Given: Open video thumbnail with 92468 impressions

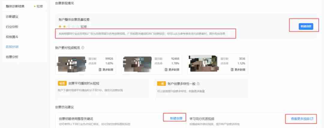Looking at the screenshot, I should click(x=137, y=64).
